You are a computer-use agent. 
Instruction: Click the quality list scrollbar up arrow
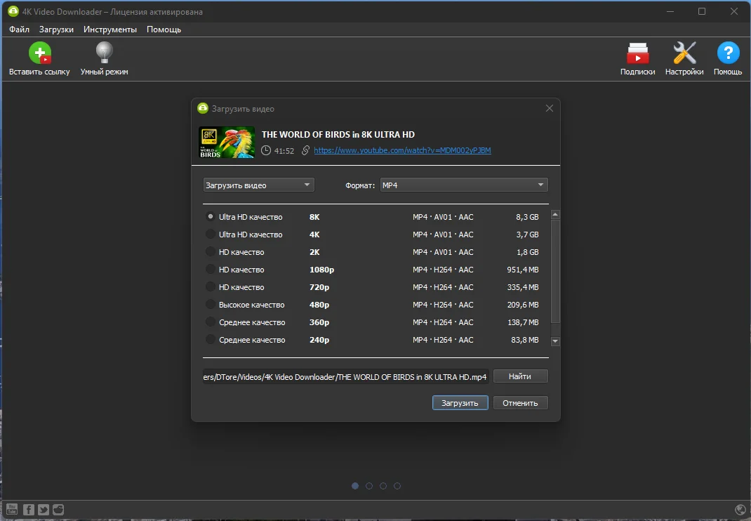555,215
